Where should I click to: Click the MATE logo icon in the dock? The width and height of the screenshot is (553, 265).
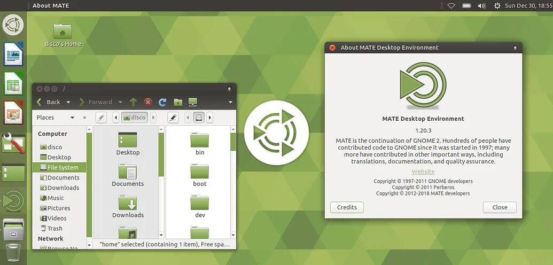pos(13,201)
